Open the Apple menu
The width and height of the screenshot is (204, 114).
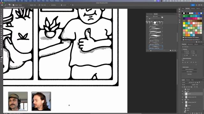2,1
